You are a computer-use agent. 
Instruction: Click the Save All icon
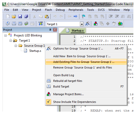[26, 16]
